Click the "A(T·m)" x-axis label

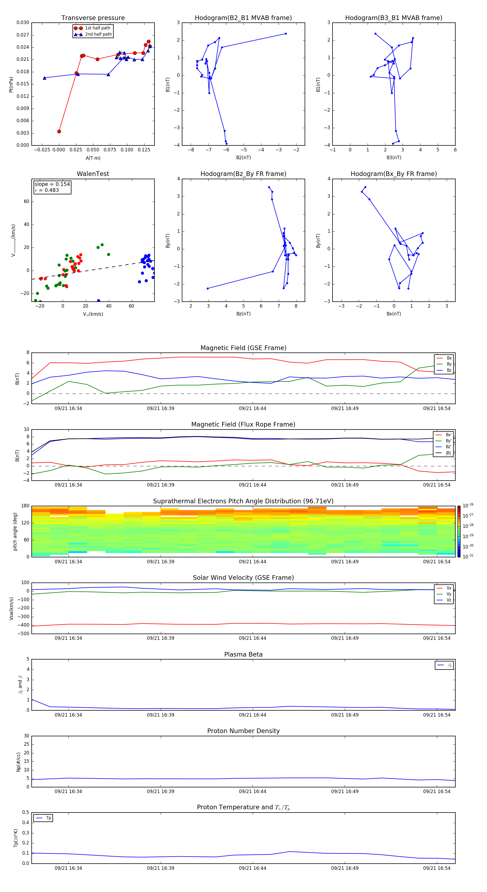pyautogui.click(x=93, y=158)
